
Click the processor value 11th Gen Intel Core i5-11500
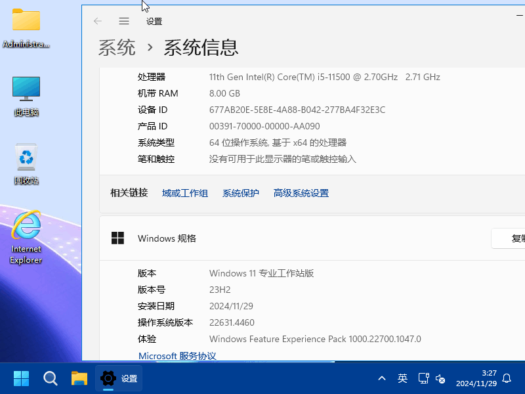(324, 77)
